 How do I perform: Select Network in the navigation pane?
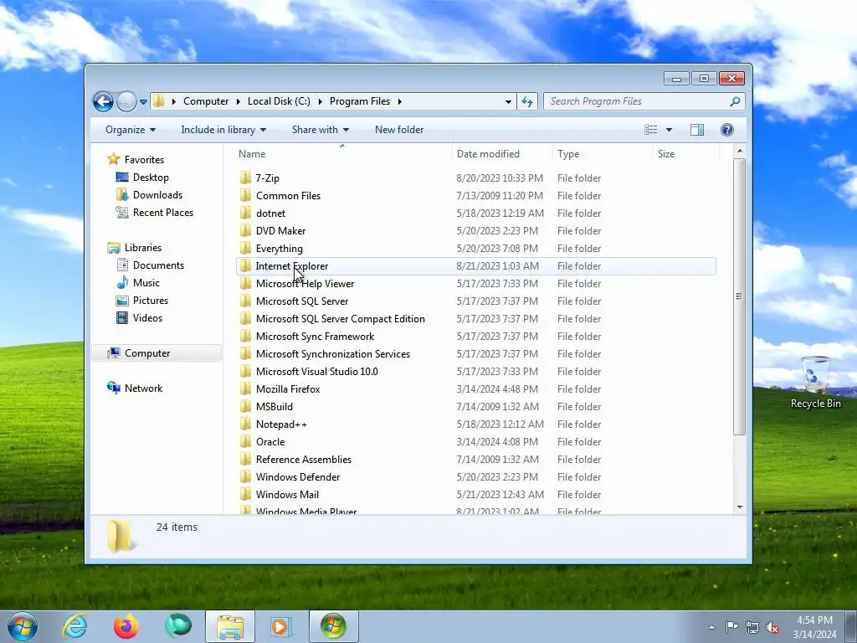coord(143,388)
